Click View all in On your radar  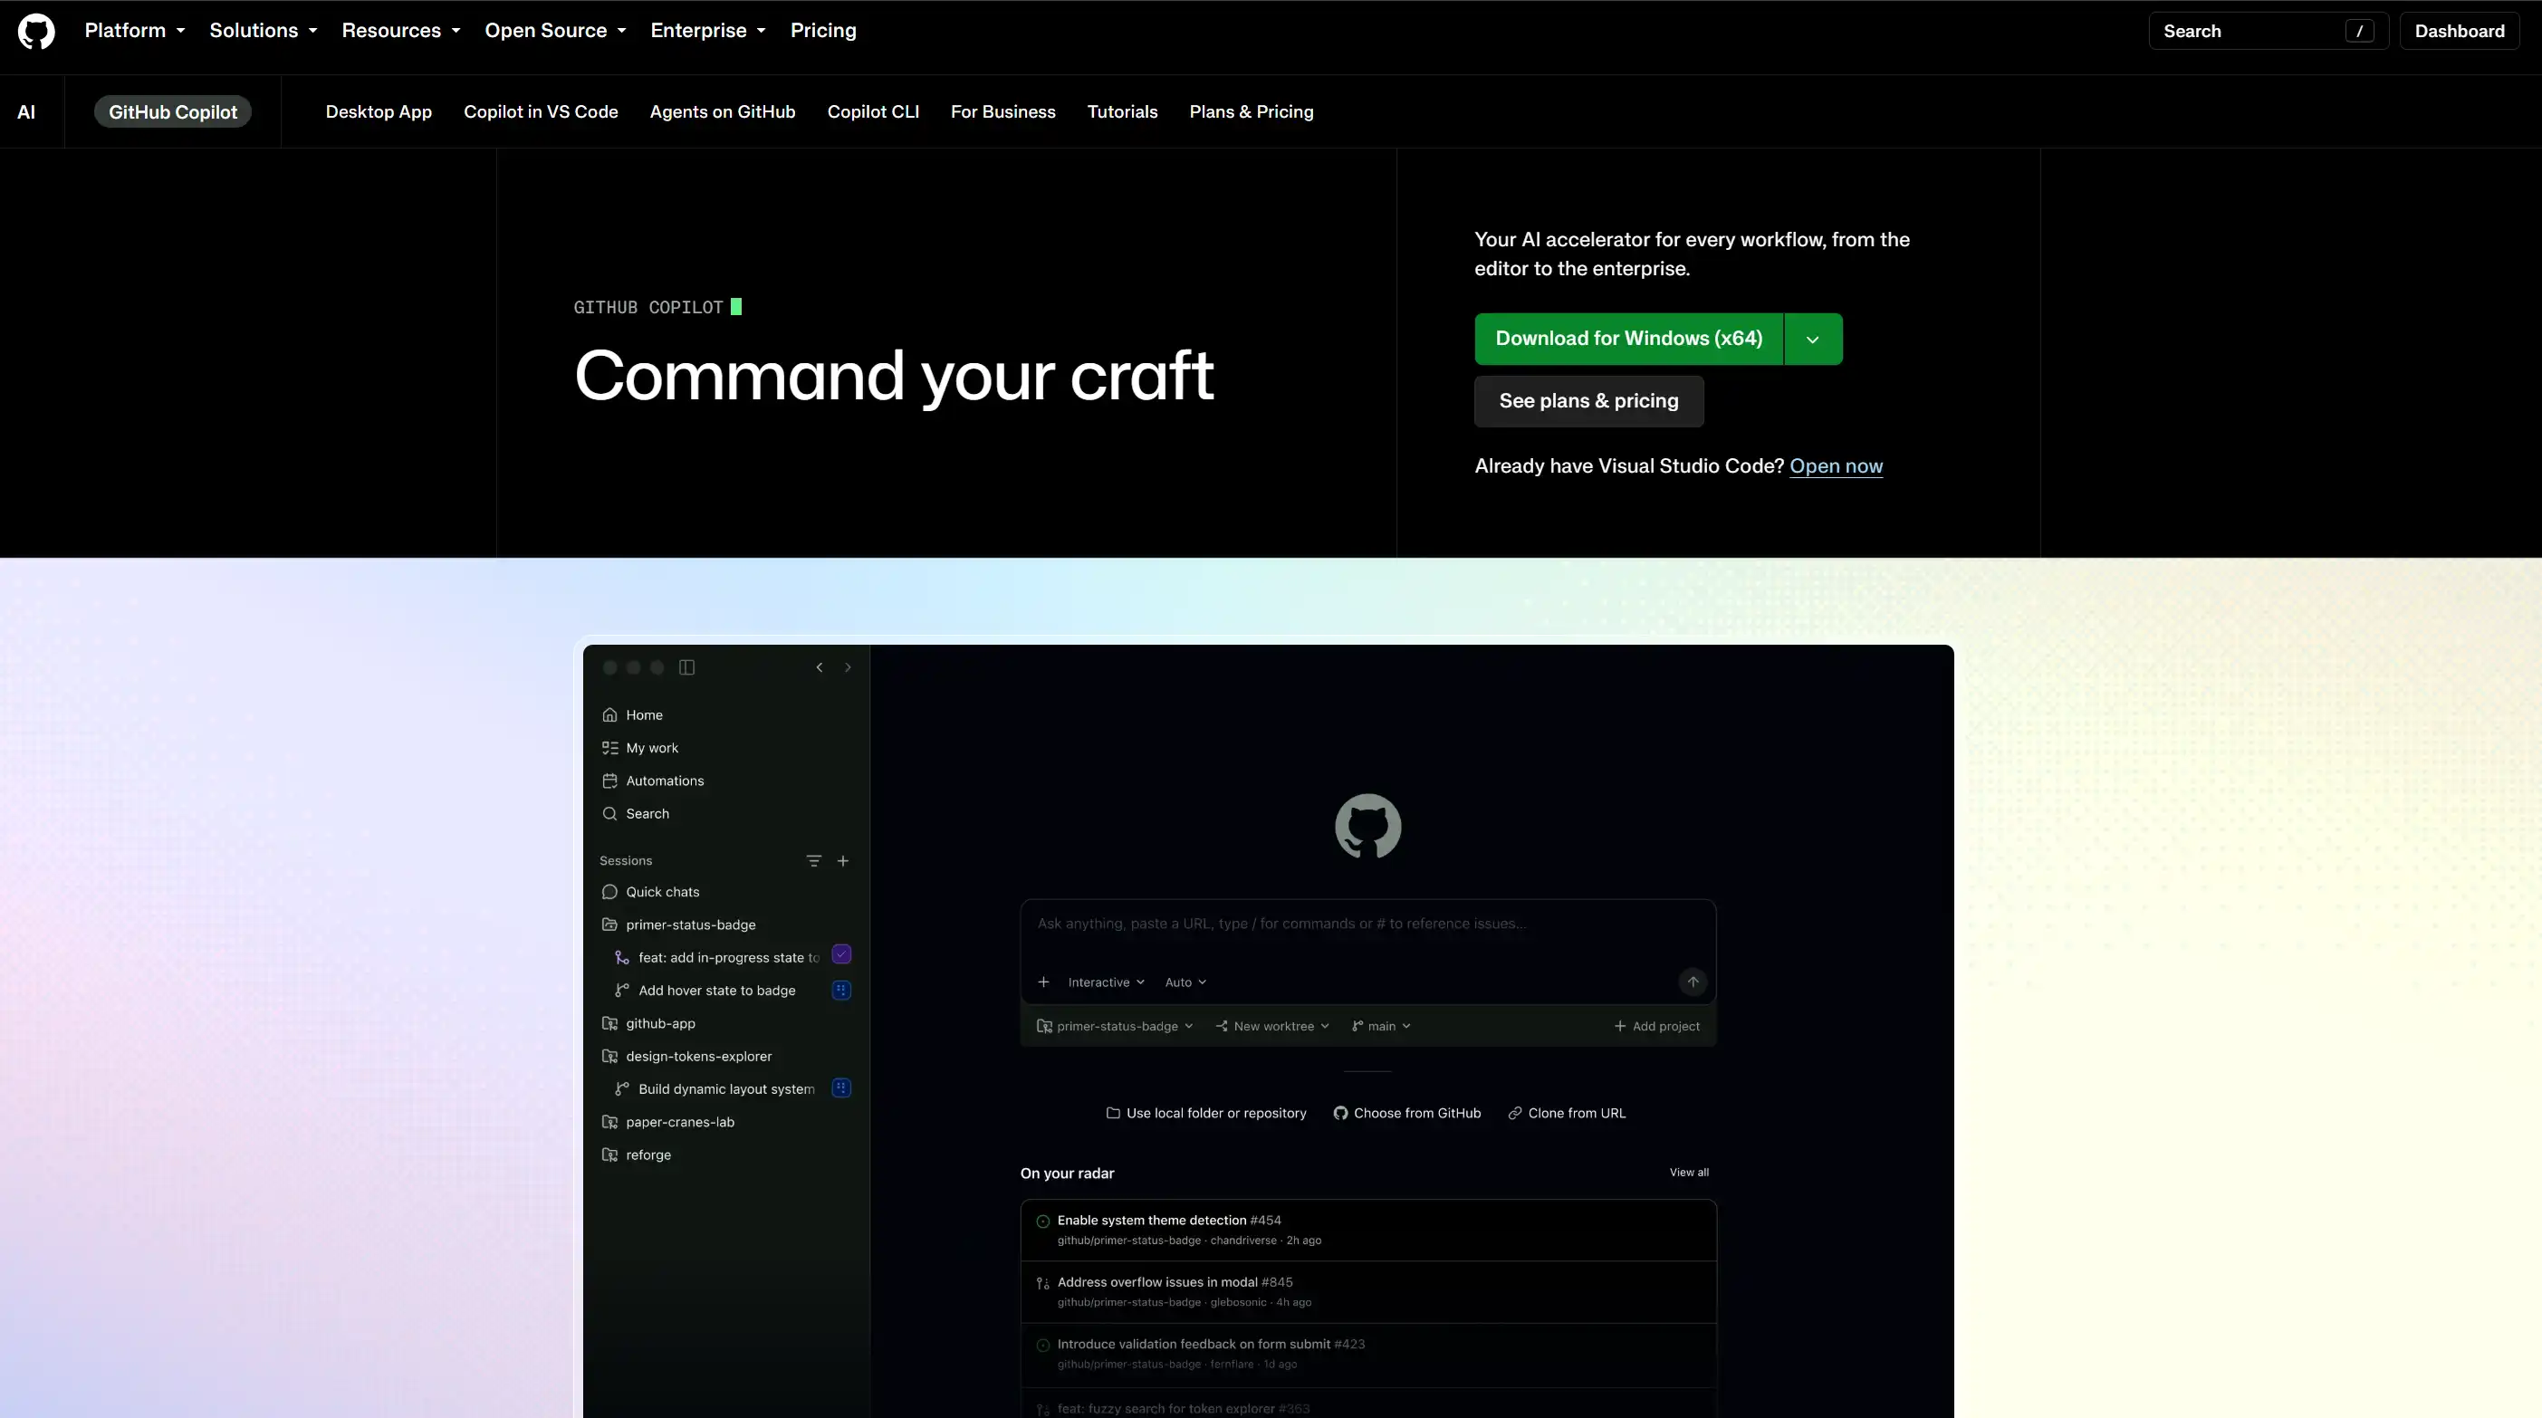click(1688, 1173)
